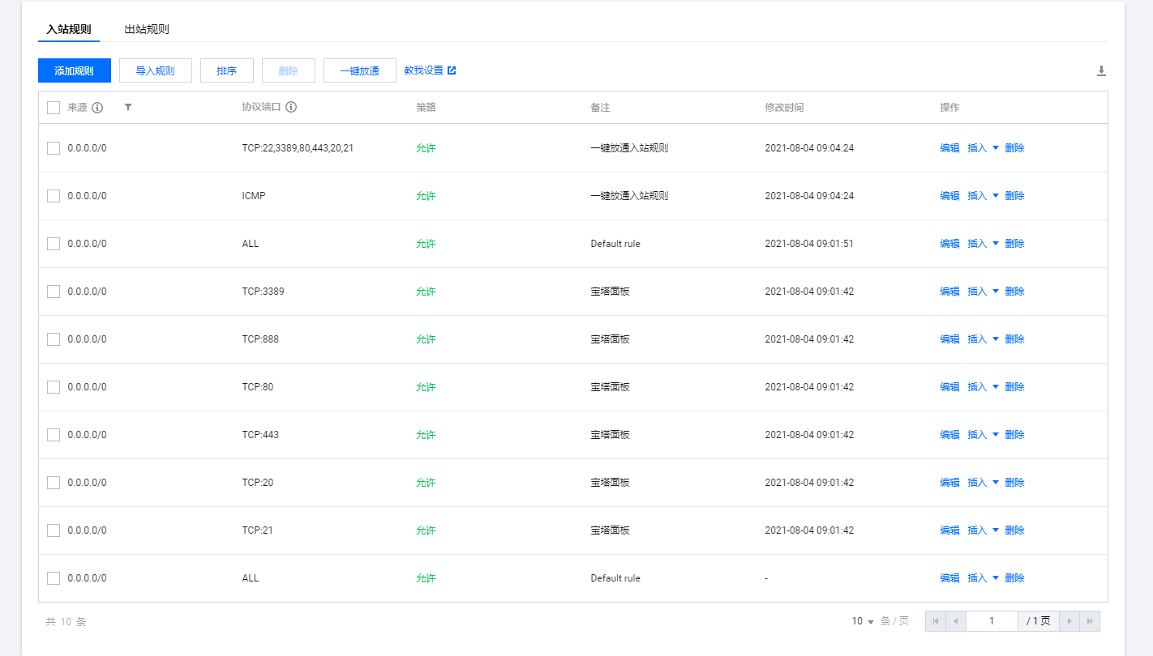
Task: Check the TCP:80 rule row
Action: tap(54, 387)
